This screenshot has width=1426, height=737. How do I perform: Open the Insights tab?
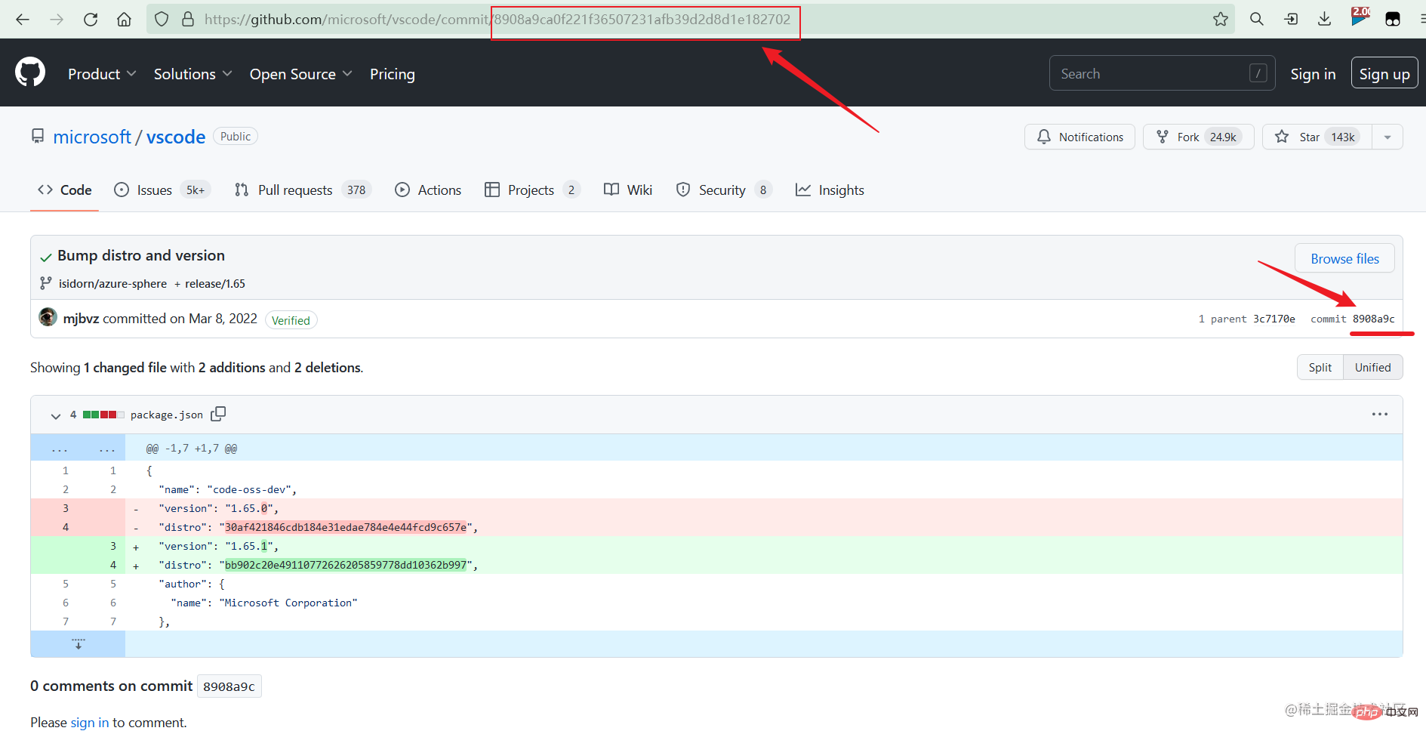(x=830, y=190)
